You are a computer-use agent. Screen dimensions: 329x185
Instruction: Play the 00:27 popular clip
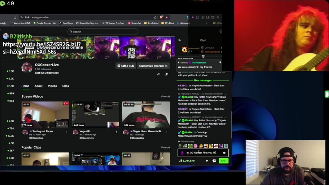[x=45, y=159]
